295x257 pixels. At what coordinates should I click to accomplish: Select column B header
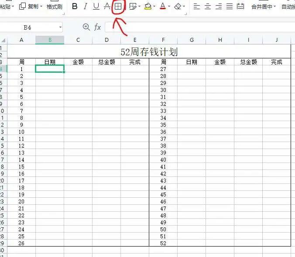[50, 40]
